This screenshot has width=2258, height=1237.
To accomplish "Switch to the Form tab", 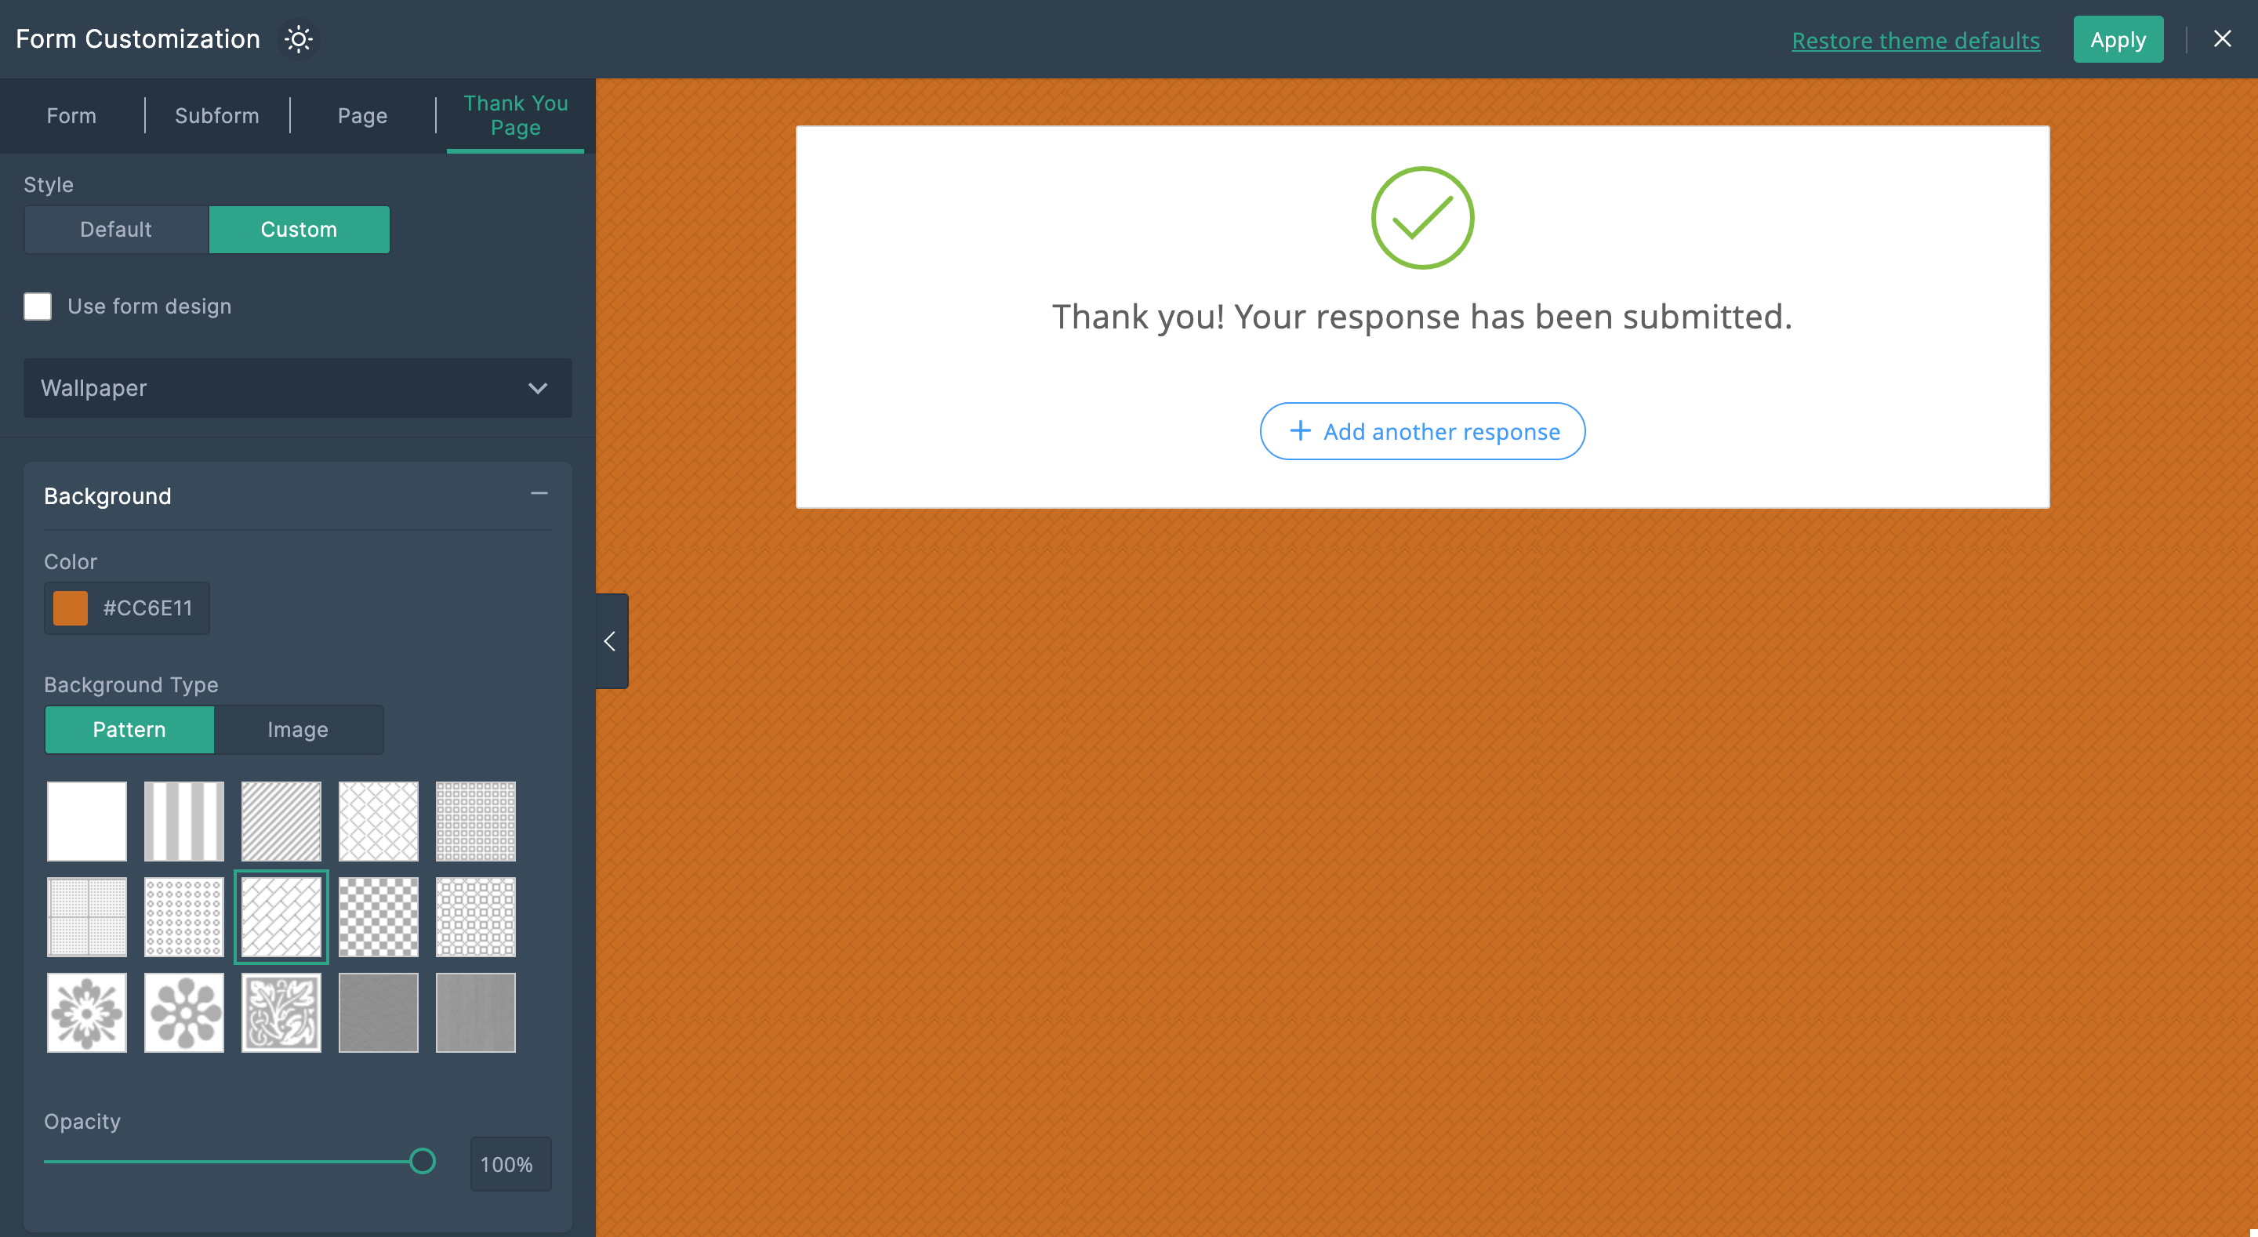I will pyautogui.click(x=71, y=114).
